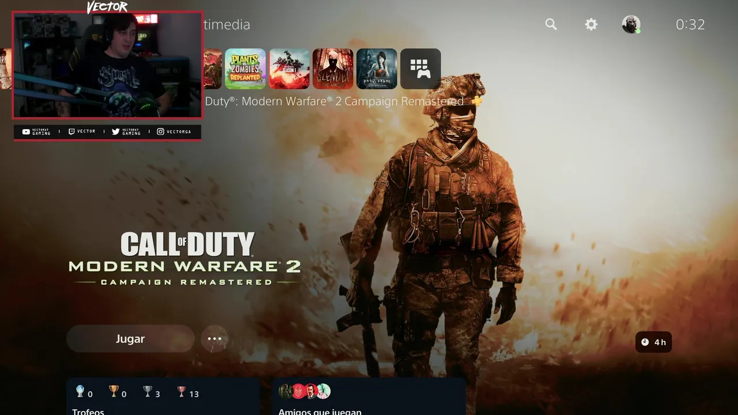Click the silver trophy count icon
Screen dimensions: 738x415
148,392
